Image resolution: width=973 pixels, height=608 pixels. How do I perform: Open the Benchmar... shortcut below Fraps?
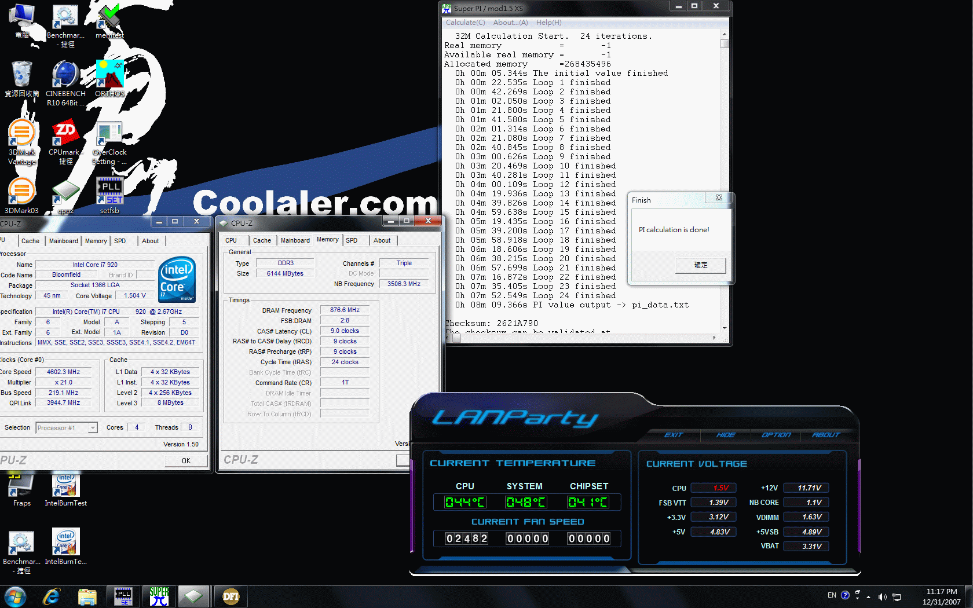pyautogui.click(x=22, y=551)
